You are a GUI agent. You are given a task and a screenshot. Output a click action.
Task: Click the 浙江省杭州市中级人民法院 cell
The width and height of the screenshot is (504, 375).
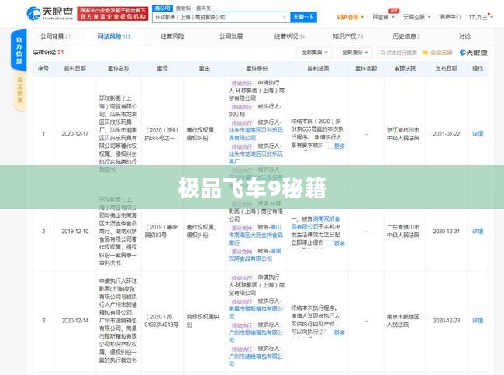tap(403, 134)
